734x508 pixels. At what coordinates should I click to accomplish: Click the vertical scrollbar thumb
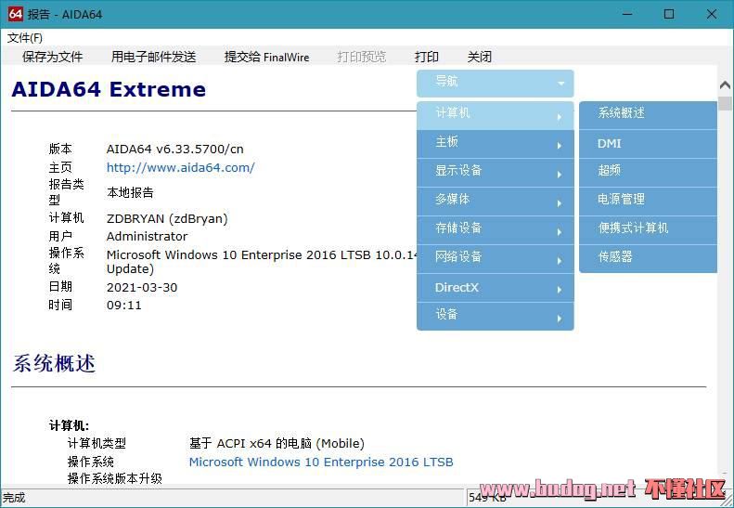725,104
